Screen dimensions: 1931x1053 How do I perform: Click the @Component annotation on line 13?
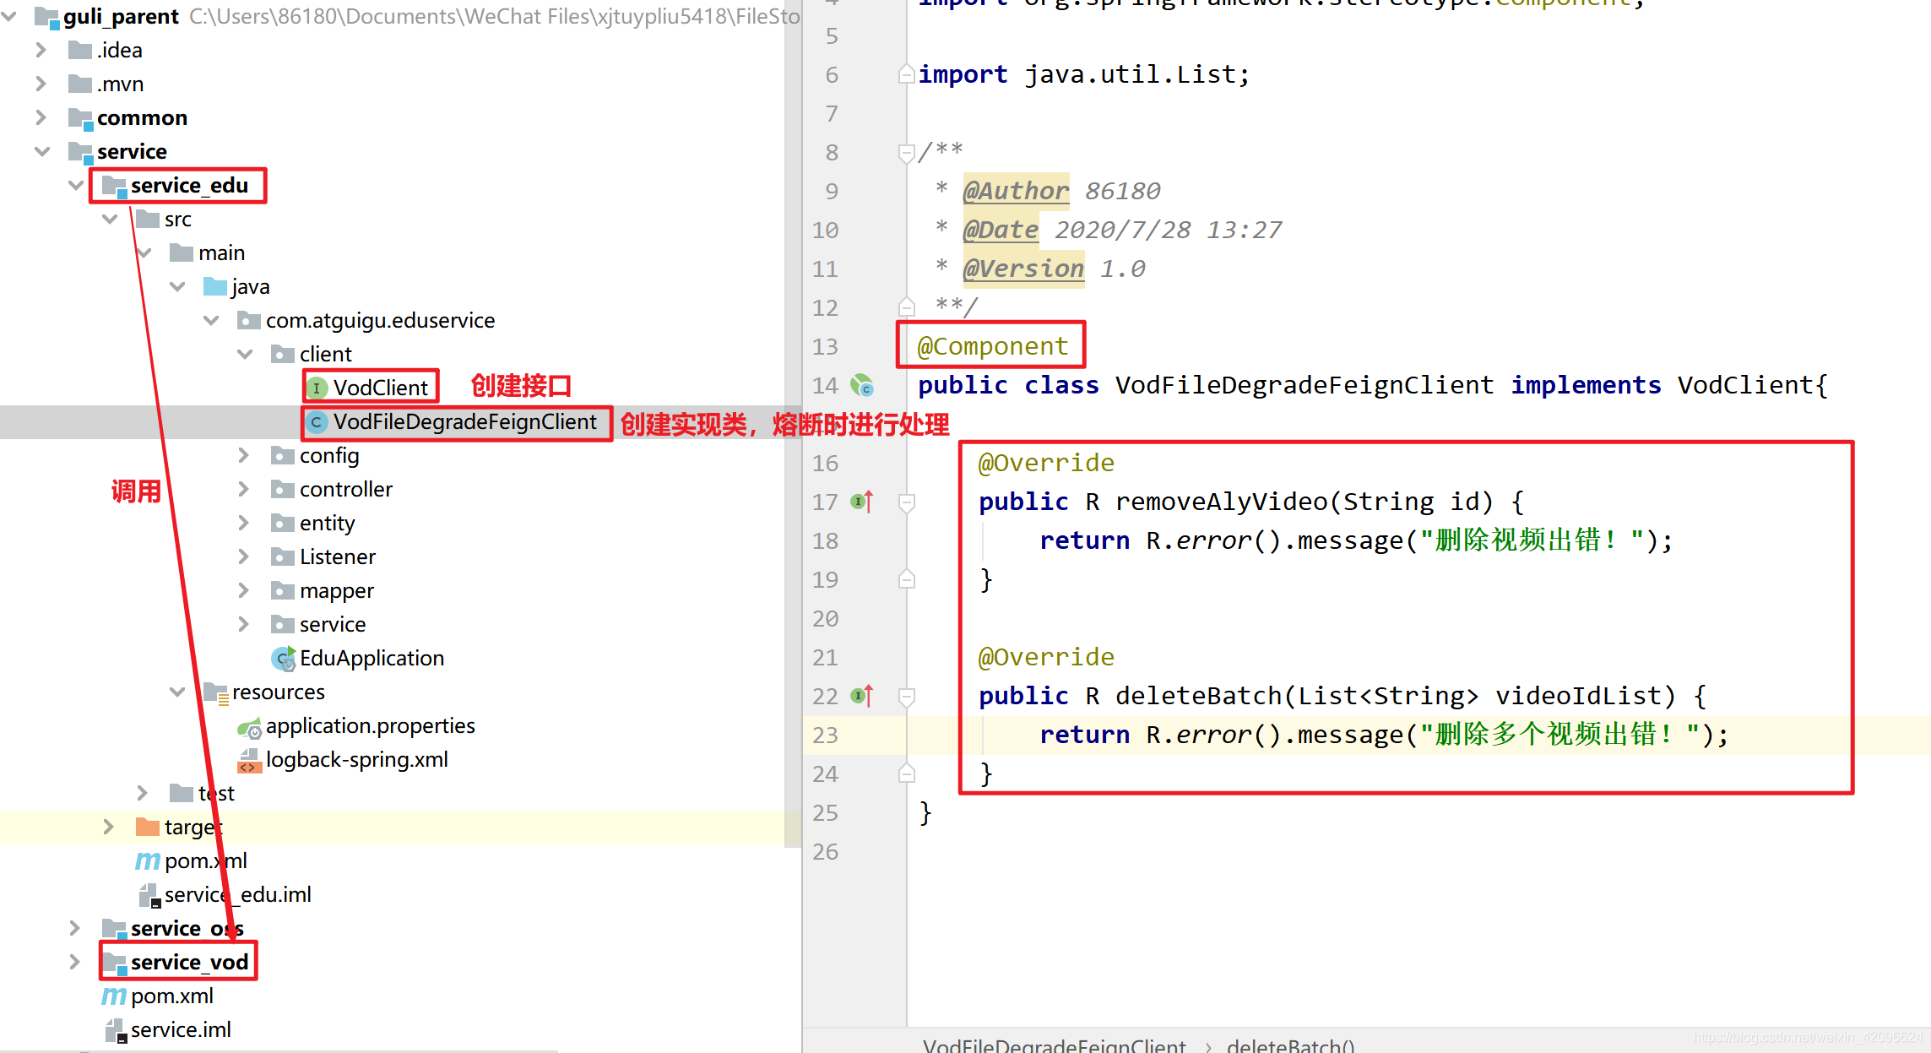[993, 346]
